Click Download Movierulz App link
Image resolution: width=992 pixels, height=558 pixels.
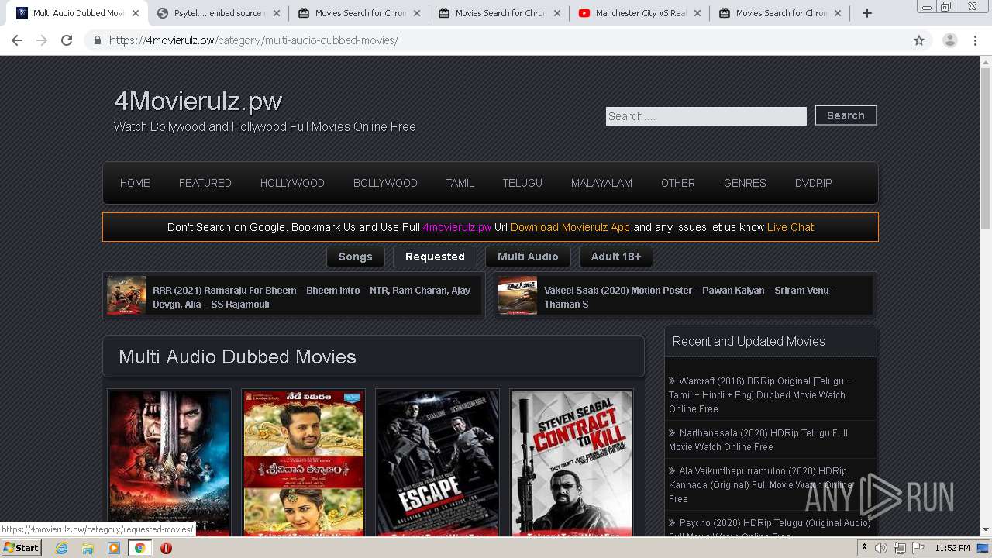tap(570, 227)
